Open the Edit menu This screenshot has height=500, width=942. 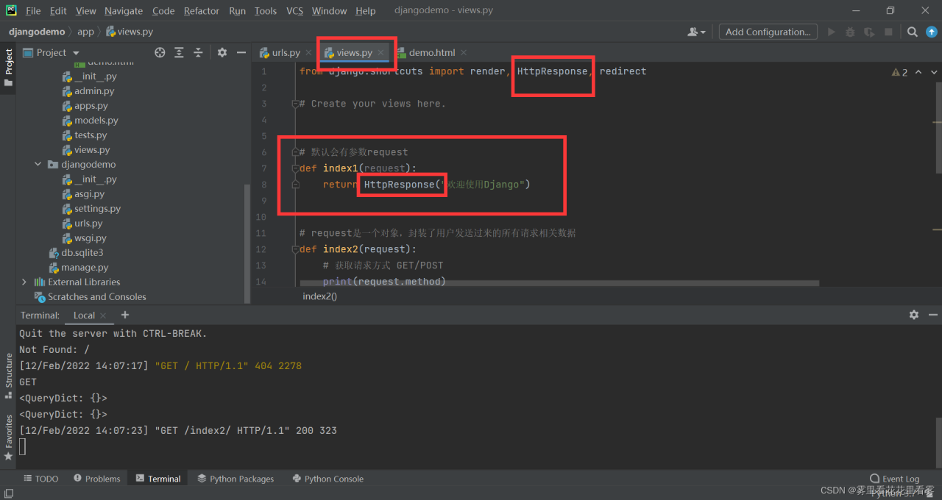click(x=58, y=11)
